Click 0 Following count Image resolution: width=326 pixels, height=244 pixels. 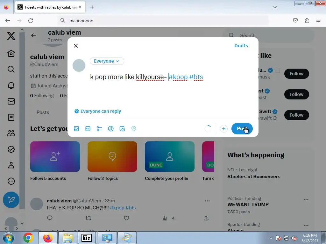(42, 96)
